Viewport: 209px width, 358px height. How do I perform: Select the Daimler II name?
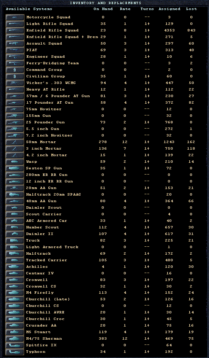pos(40,234)
